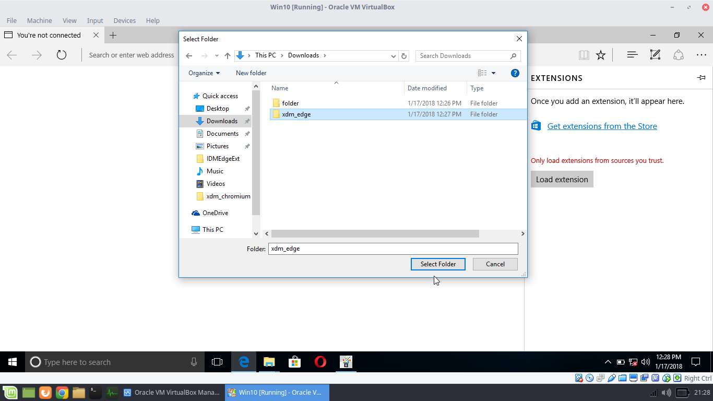Select the "folder" item in file list
713x401 pixels.
290,103
